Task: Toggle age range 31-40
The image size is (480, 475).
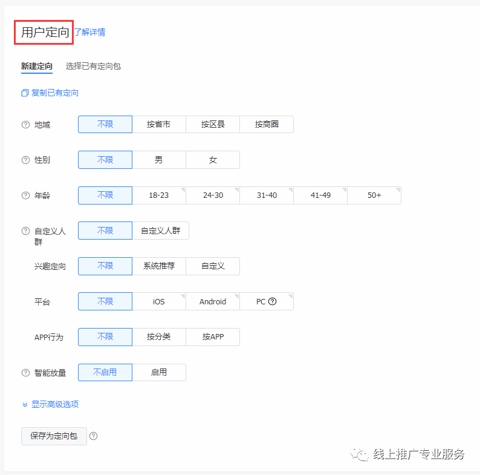Action: tap(267, 195)
